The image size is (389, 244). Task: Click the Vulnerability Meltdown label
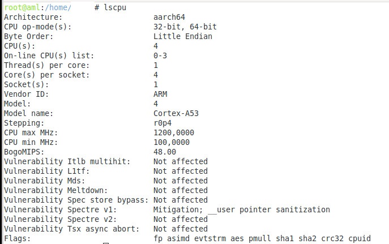click(55, 190)
